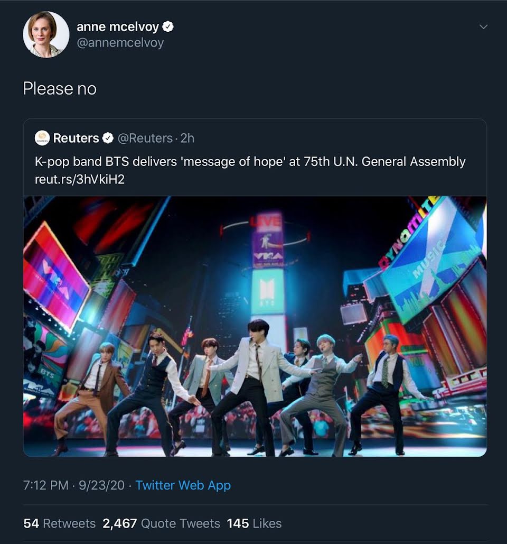Click the verified badge beside anne mcelvoy

tap(168, 26)
